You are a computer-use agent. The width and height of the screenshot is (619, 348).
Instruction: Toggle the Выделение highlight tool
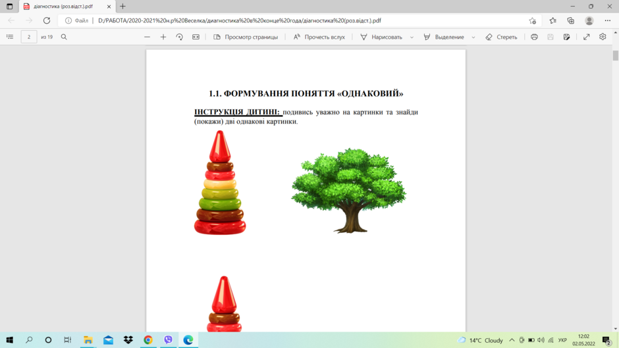coord(444,37)
